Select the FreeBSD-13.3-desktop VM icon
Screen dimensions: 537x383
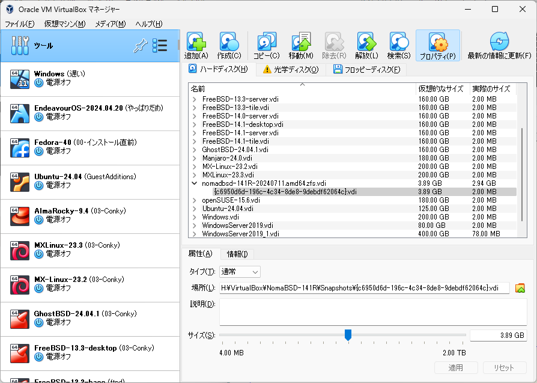pos(19,354)
